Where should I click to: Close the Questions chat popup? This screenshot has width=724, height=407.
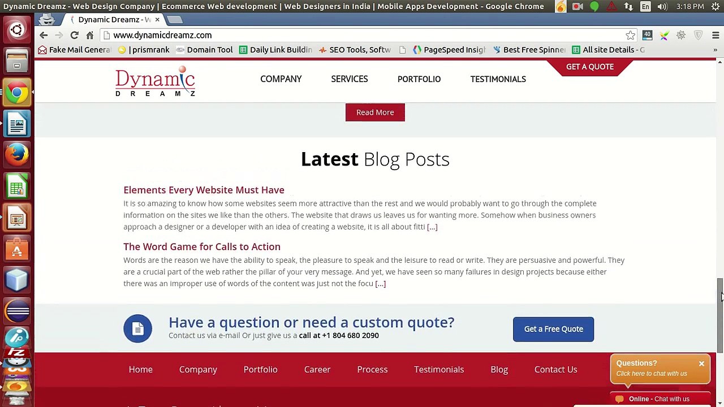click(701, 363)
